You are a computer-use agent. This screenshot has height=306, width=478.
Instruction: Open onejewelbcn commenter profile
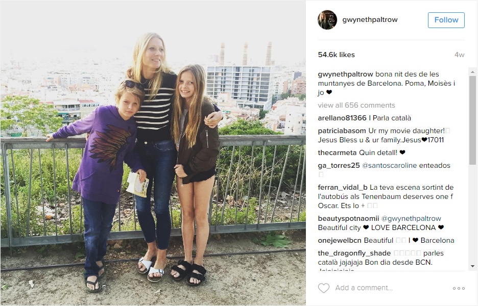click(x=340, y=241)
